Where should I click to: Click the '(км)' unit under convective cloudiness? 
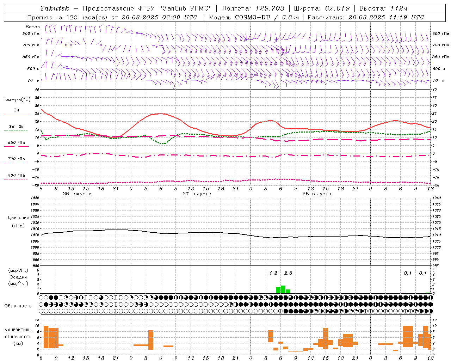tap(18, 343)
